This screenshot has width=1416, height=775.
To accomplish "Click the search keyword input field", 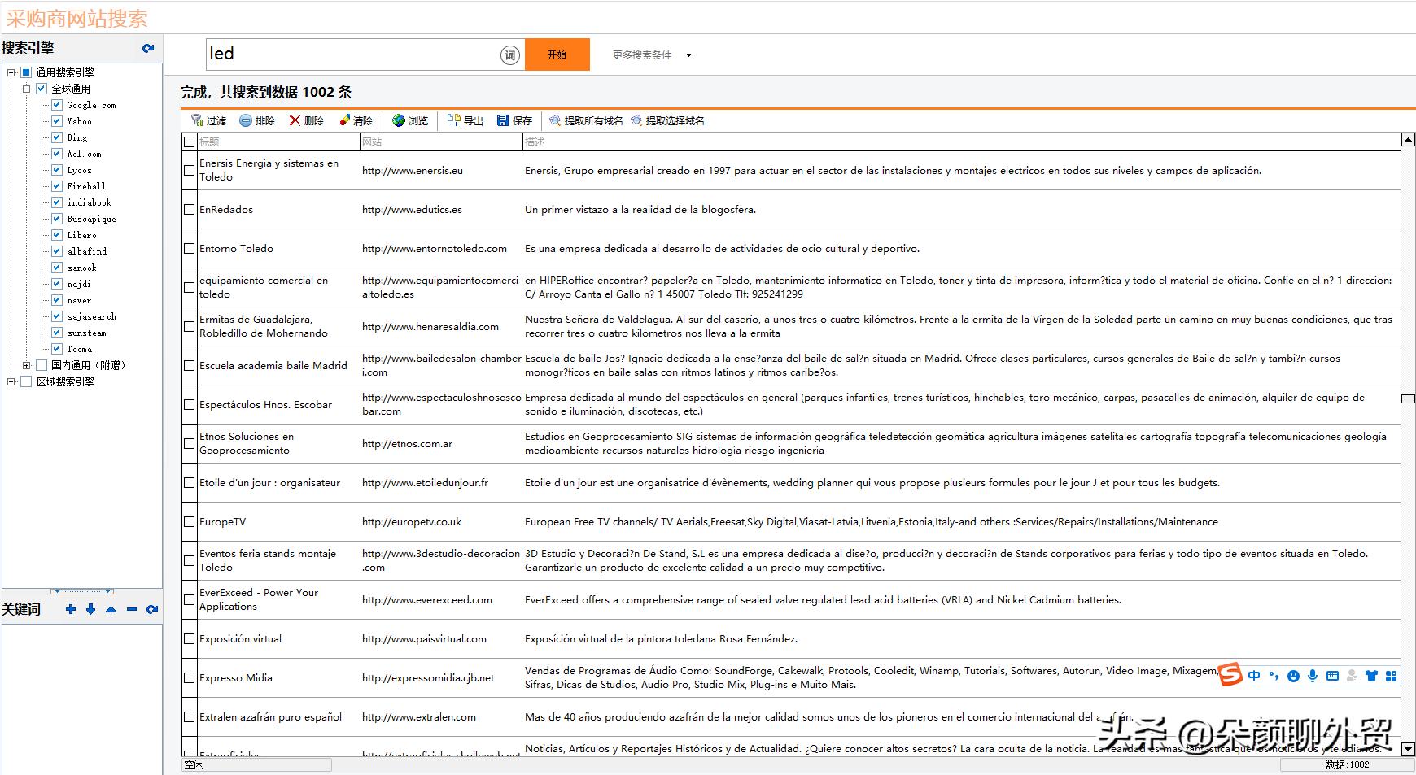I will [x=350, y=54].
